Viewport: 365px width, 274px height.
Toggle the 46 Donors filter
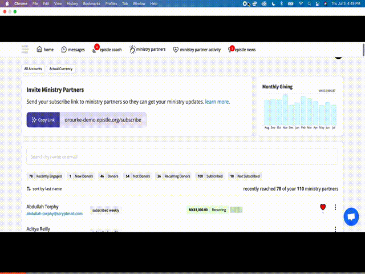pos(109,176)
